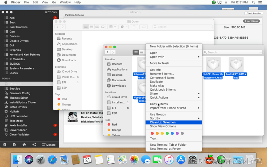Switch front Finder window to icon view

tap(136, 52)
